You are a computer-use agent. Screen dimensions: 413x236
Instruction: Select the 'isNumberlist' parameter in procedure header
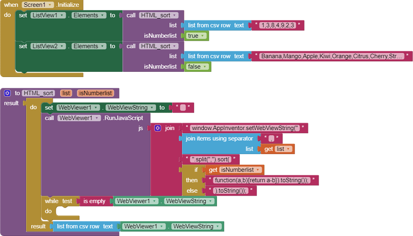pyautogui.click(x=96, y=93)
